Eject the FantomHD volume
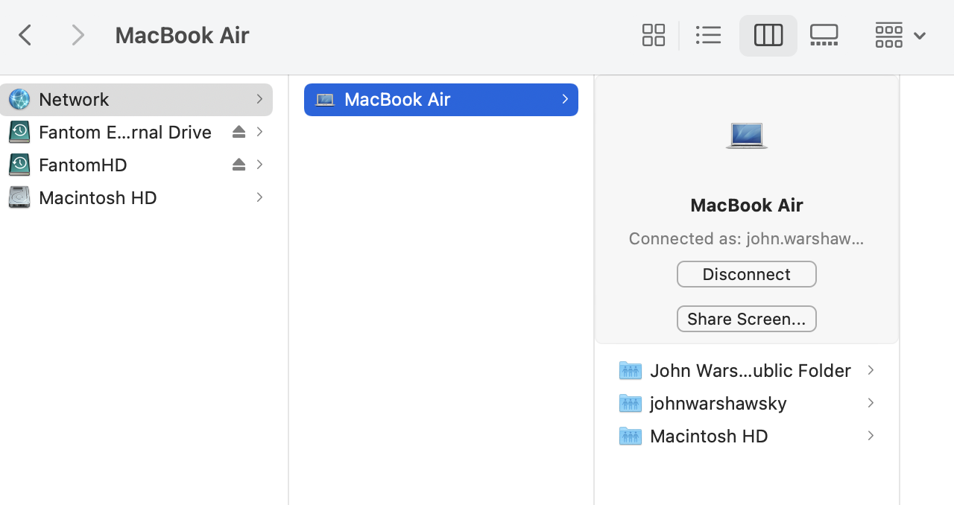The image size is (954, 505). point(238,165)
